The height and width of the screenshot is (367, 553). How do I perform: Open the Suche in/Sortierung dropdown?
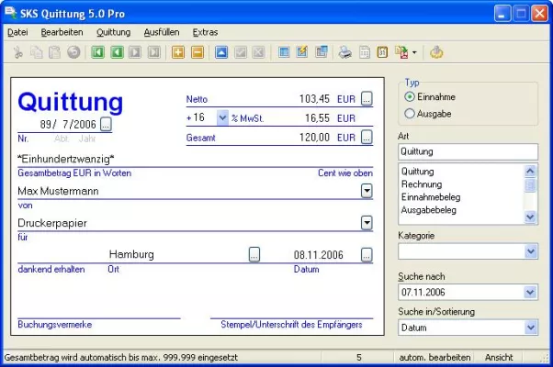coord(530,327)
